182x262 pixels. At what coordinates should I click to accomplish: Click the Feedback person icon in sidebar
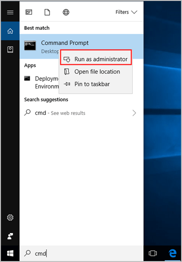coord(10,236)
